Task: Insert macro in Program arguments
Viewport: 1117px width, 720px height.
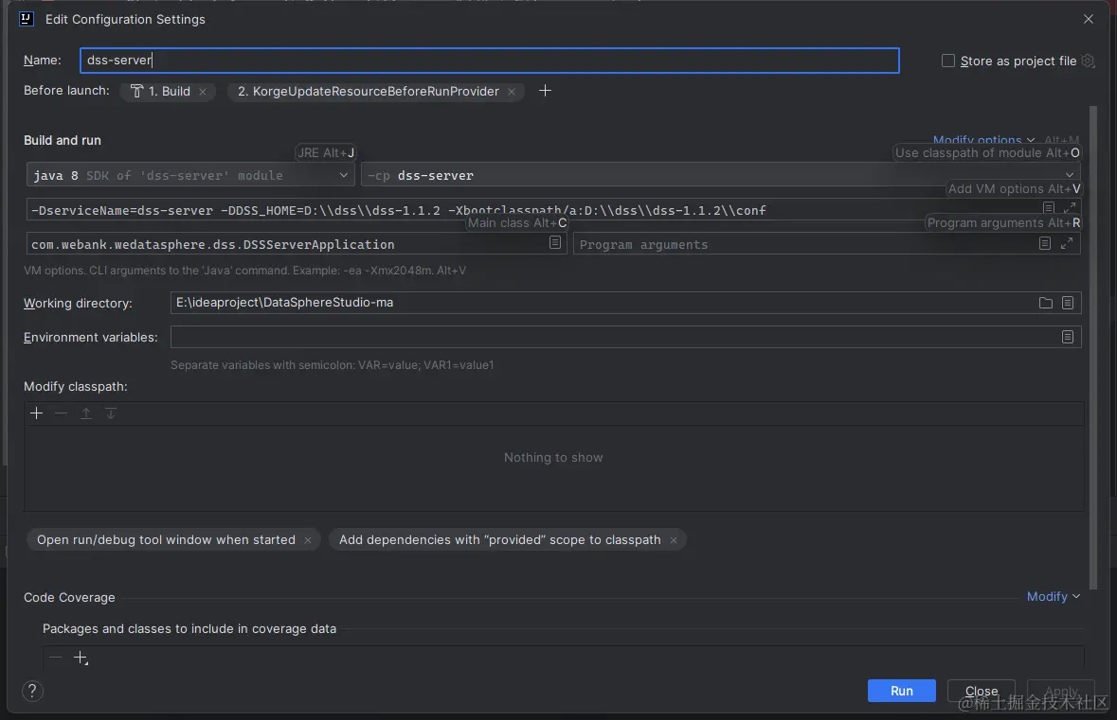Action: [x=1044, y=243]
